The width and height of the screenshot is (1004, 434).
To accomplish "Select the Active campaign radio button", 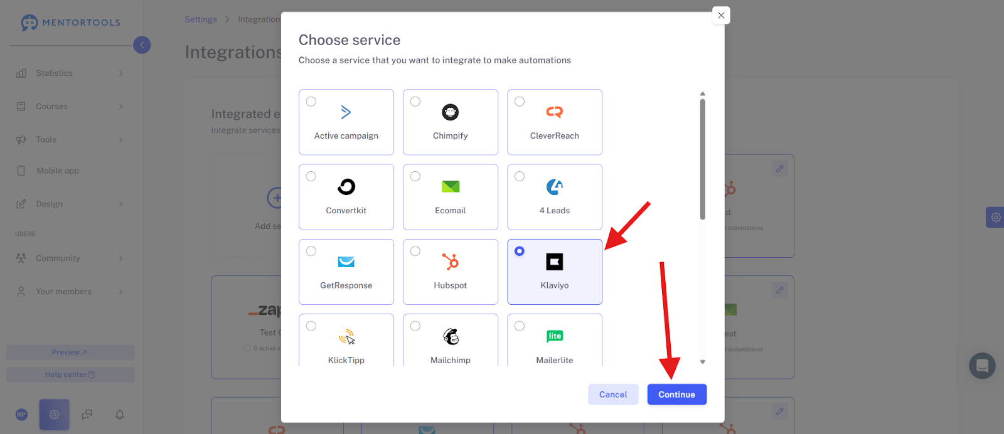I will (x=311, y=102).
